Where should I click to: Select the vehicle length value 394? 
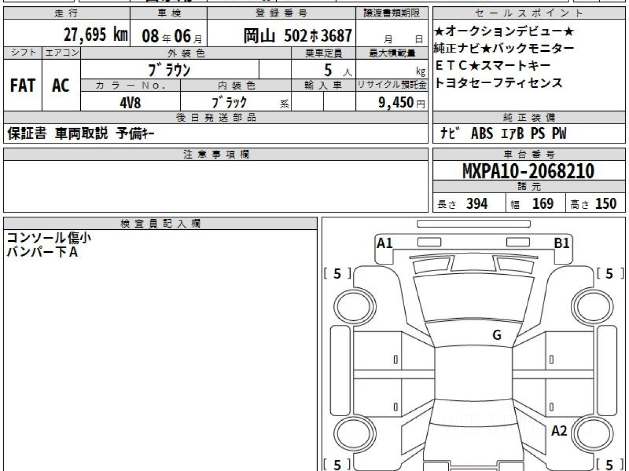pyautogui.click(x=477, y=204)
